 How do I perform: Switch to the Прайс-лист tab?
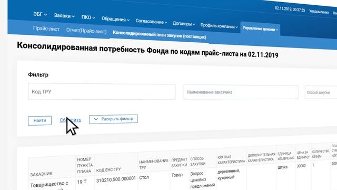[x=46, y=29]
